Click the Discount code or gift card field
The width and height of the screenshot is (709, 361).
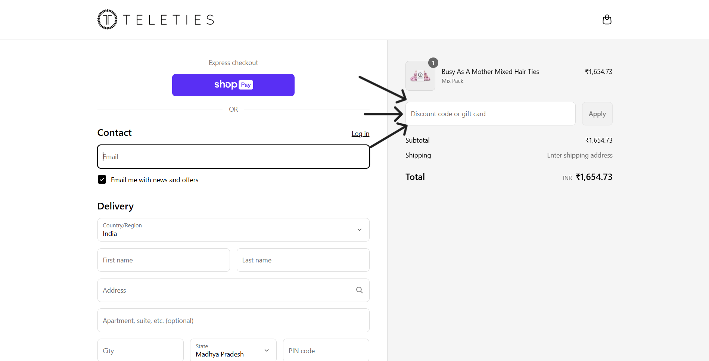pos(490,114)
